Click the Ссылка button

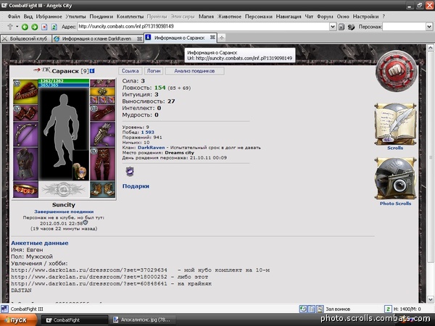[130, 71]
